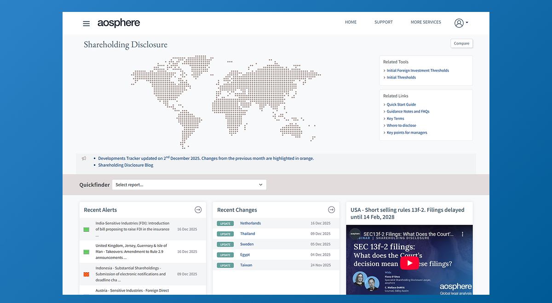Open the hamburger navigation menu

[x=86, y=23]
